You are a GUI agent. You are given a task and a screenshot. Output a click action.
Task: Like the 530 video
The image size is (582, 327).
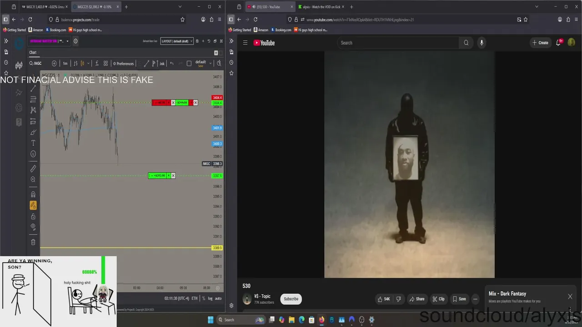(384, 299)
